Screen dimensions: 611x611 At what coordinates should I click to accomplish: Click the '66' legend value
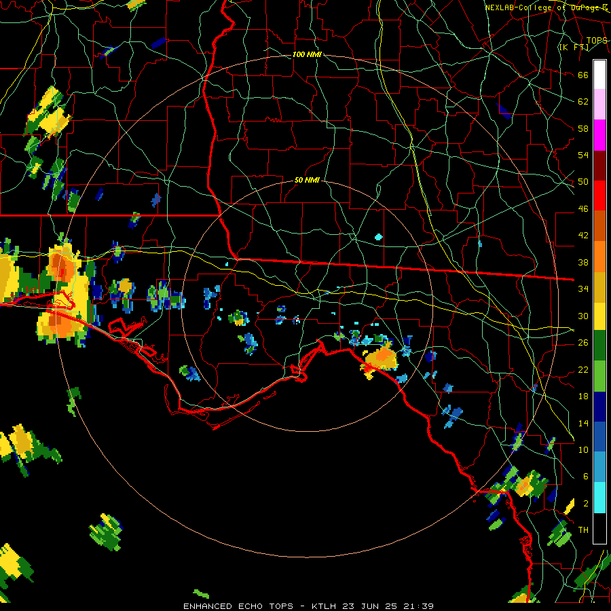583,75
